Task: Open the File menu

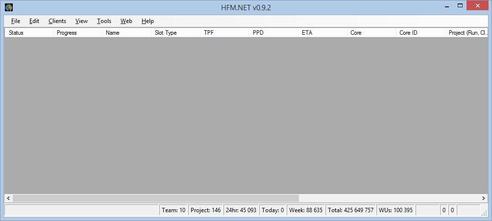Action: click(15, 21)
